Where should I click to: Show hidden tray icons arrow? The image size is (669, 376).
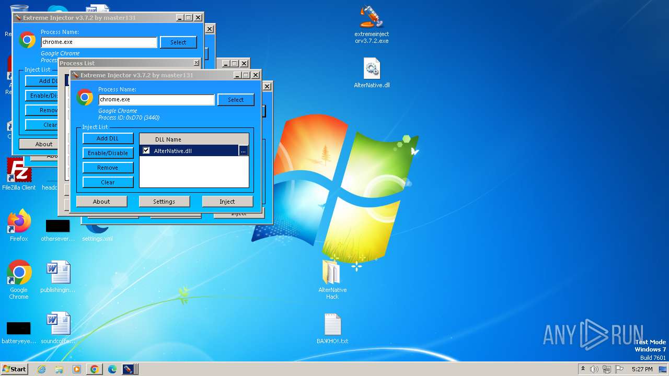(x=583, y=369)
